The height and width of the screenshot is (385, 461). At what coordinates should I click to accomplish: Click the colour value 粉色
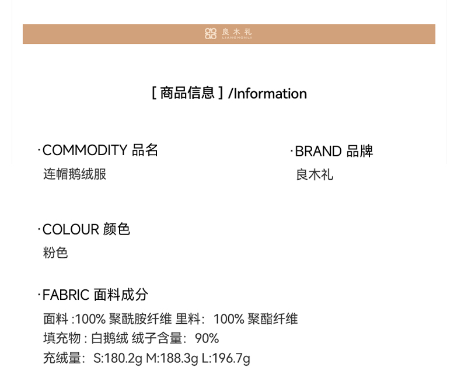[55, 253]
